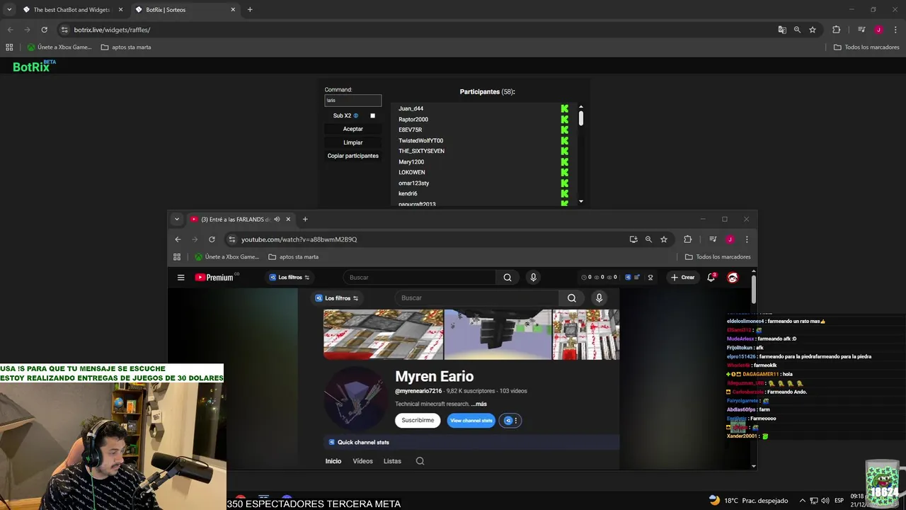Expand channel description with ...más

(479, 404)
